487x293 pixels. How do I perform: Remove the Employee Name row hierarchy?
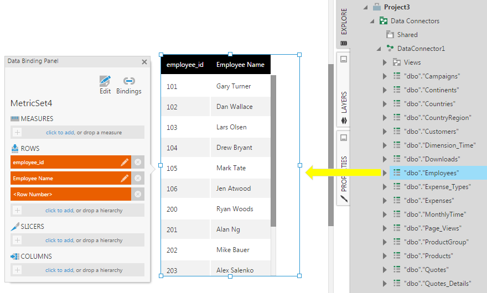click(x=138, y=178)
